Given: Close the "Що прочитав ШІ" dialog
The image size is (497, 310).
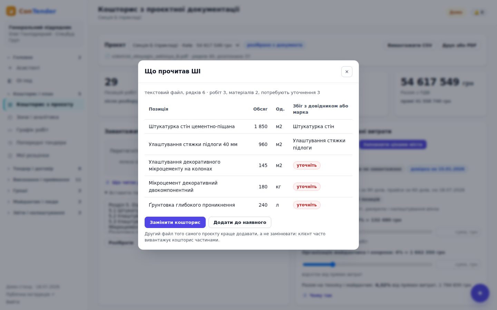Looking at the screenshot, I should (347, 72).
